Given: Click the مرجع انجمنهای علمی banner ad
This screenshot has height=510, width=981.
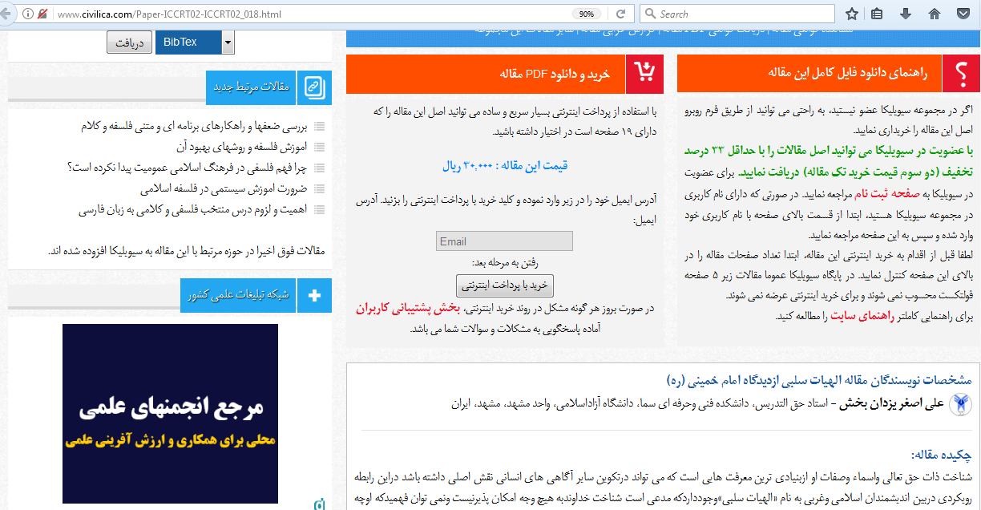Looking at the screenshot, I should tap(170, 414).
